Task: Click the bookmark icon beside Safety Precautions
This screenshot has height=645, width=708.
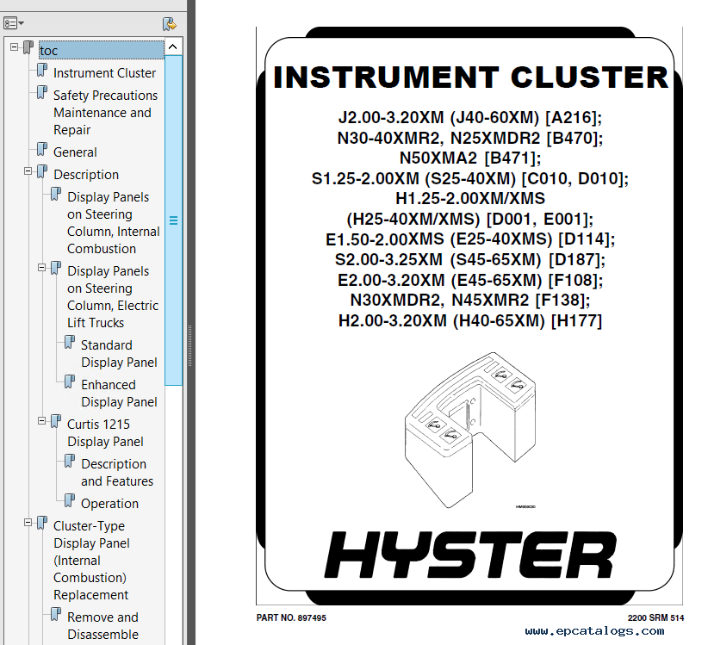Action: (x=42, y=92)
